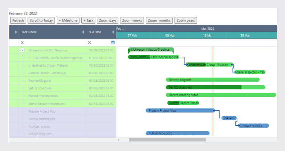This screenshot has height=151, width=285.
Task: Click General Electric gantt bar
Action: click(x=250, y=72)
